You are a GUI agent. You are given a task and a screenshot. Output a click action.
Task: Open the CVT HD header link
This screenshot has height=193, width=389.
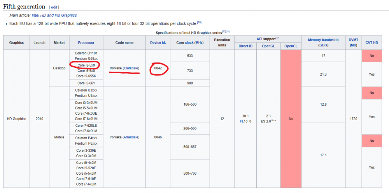[x=371, y=42]
